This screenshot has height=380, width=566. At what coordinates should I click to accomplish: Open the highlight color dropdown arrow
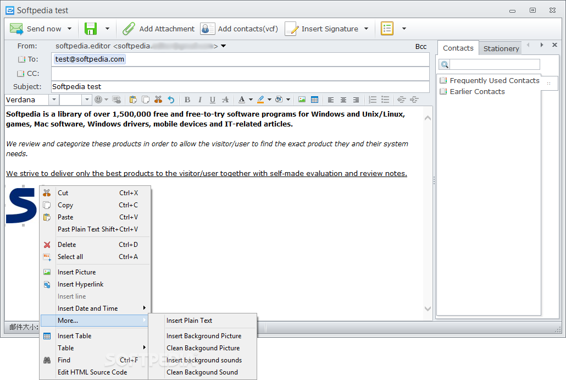269,100
